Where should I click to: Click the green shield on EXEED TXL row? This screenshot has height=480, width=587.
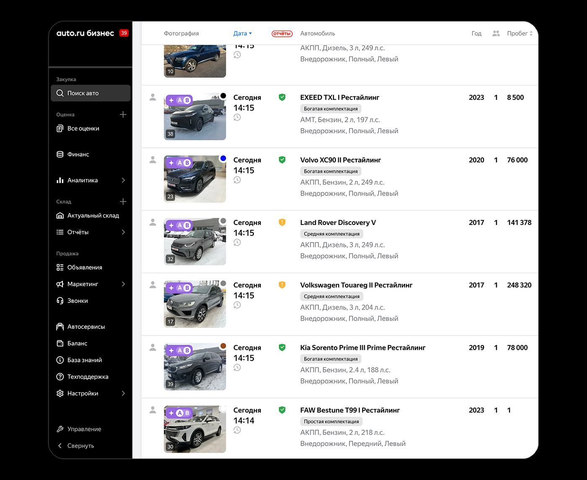coord(282,98)
